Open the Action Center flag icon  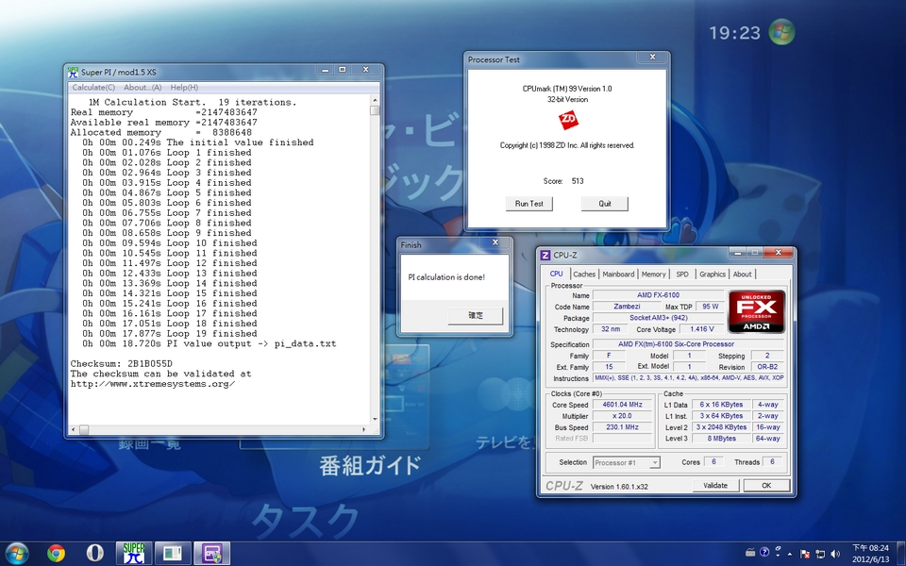pos(805,554)
